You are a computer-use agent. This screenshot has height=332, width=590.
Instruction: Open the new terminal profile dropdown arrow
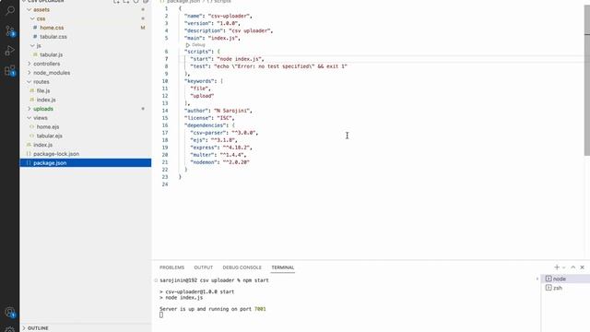(x=563, y=267)
